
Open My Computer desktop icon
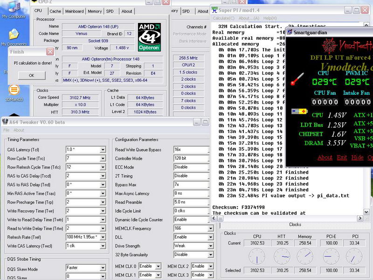(14, 9)
